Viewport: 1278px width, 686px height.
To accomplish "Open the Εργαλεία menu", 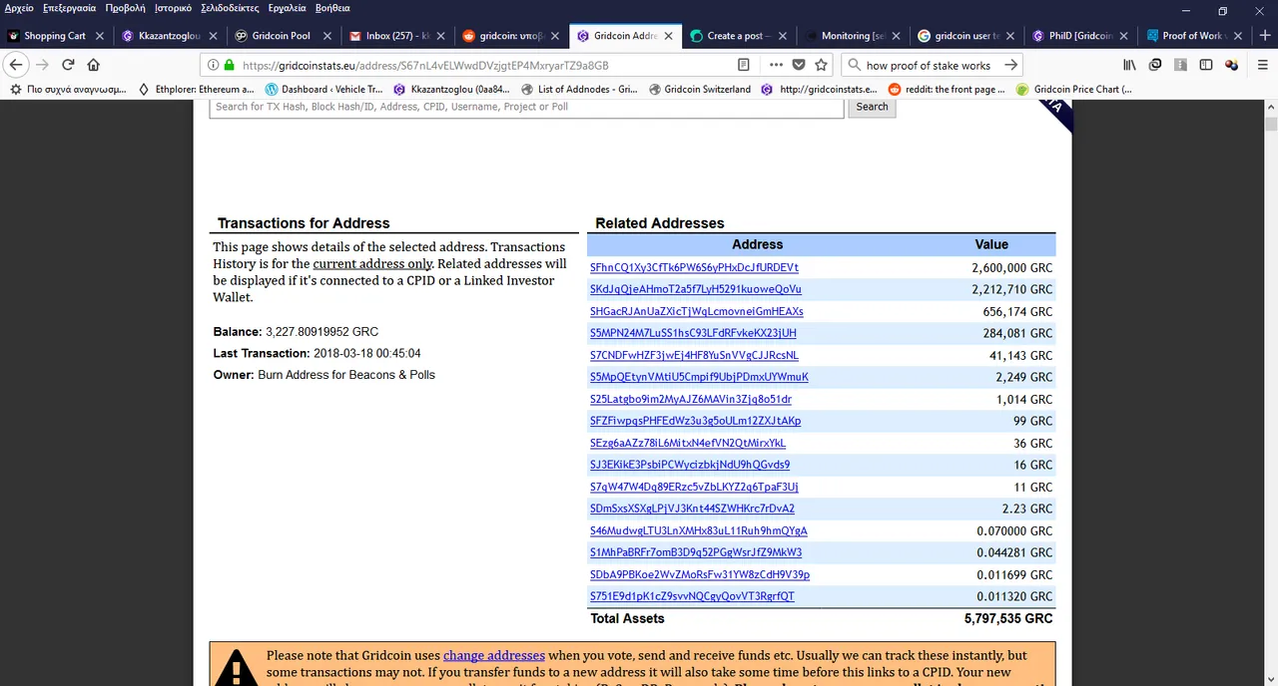I will click(x=288, y=8).
